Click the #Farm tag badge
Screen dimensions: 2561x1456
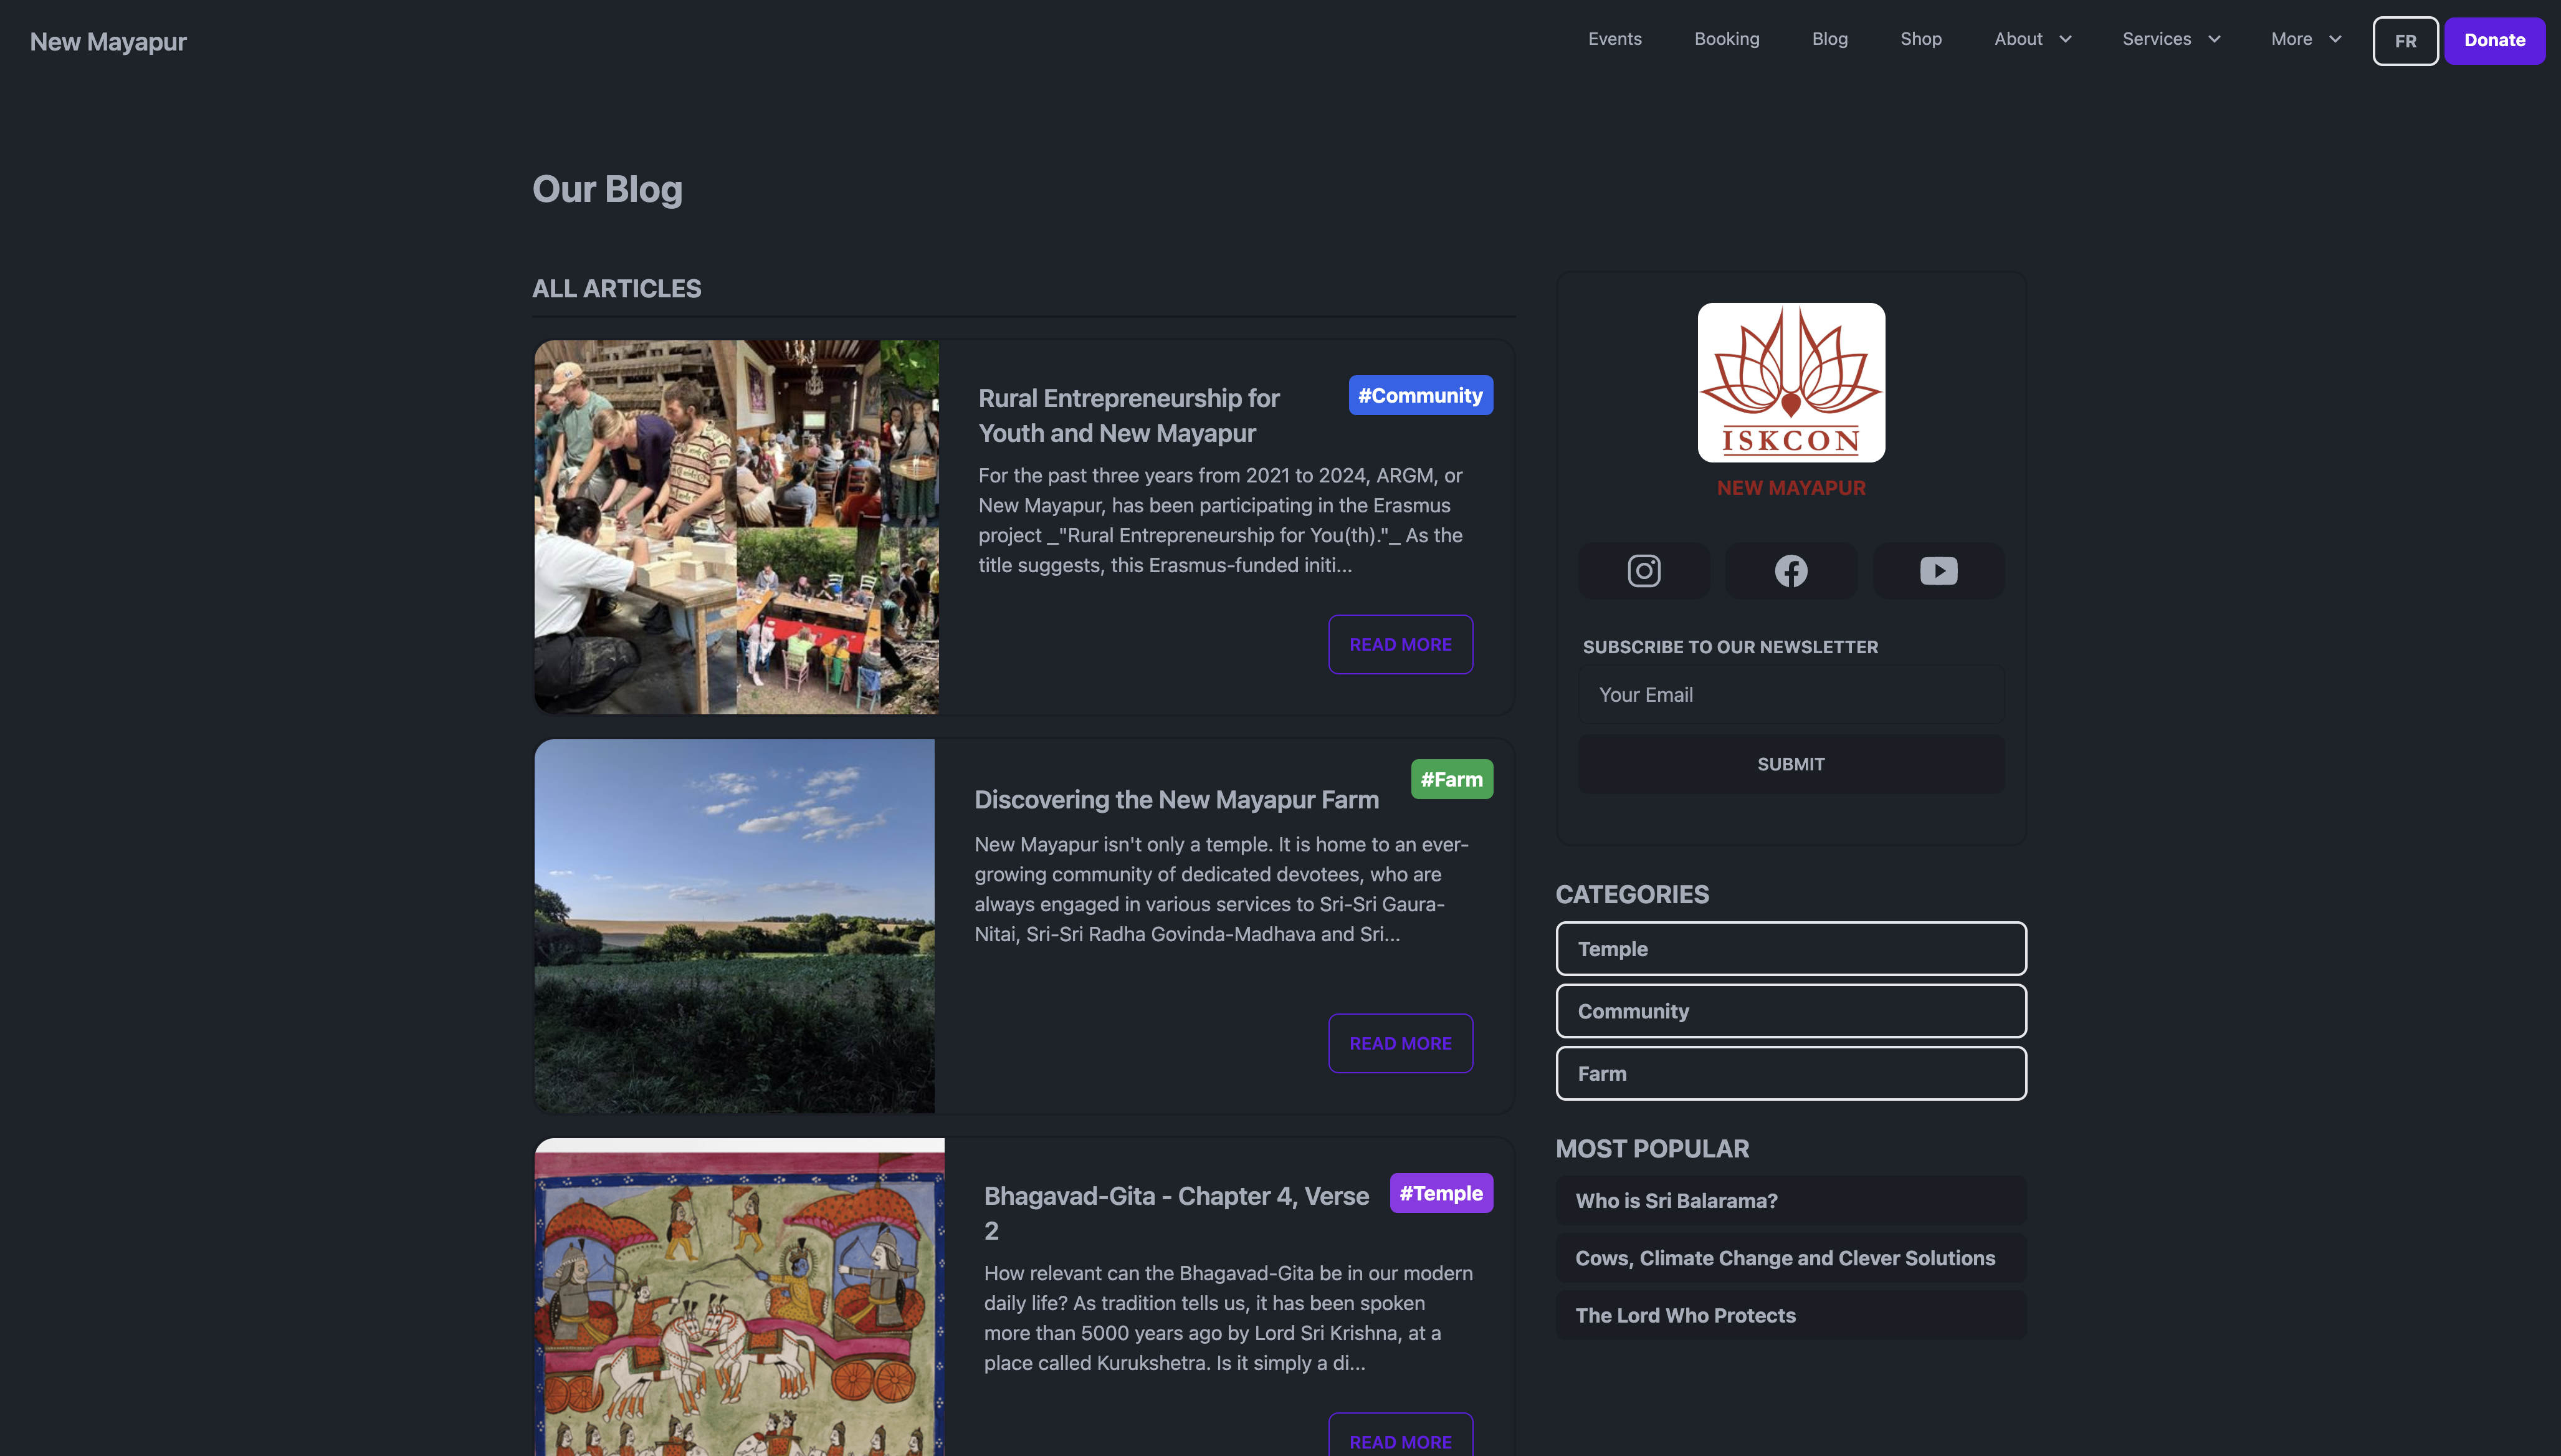(x=1451, y=779)
